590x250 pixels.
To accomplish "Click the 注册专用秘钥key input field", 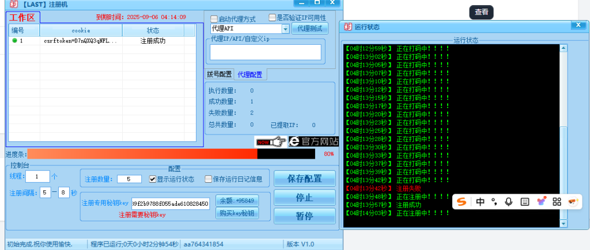I will (170, 204).
